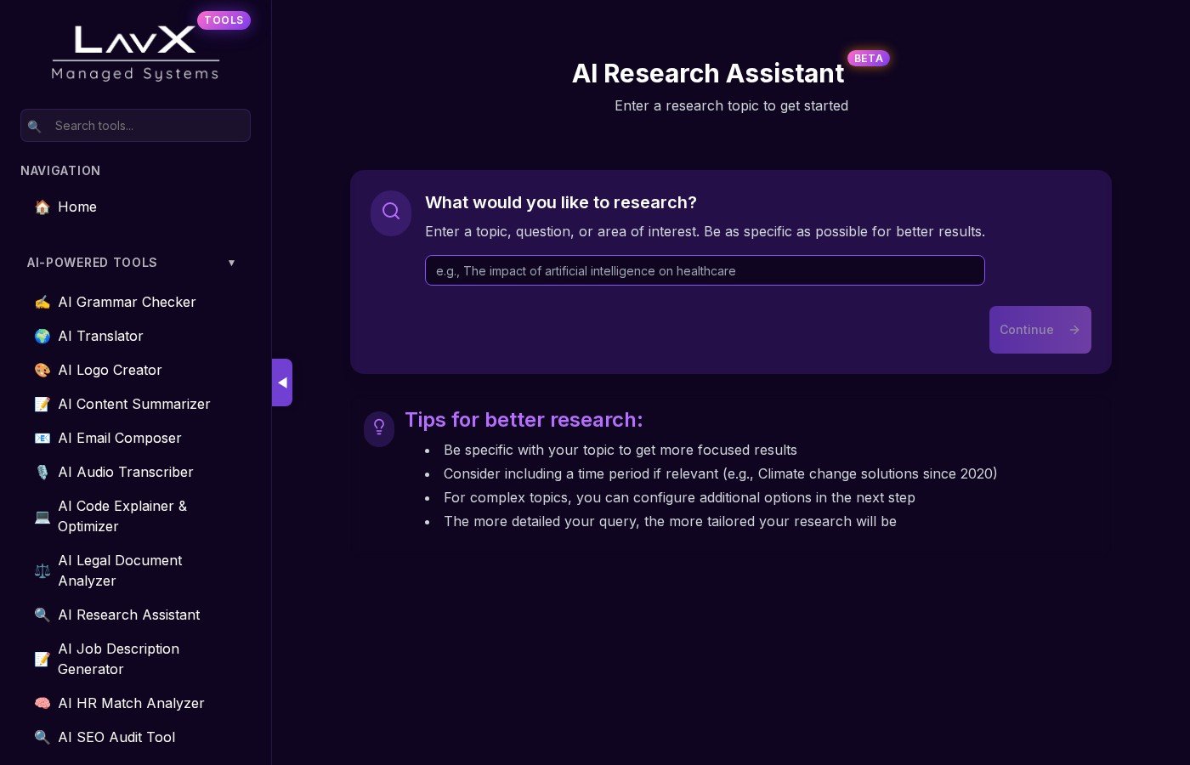Click the microphone icon for AI Audio Transcriber
The height and width of the screenshot is (765, 1190).
click(x=42, y=472)
